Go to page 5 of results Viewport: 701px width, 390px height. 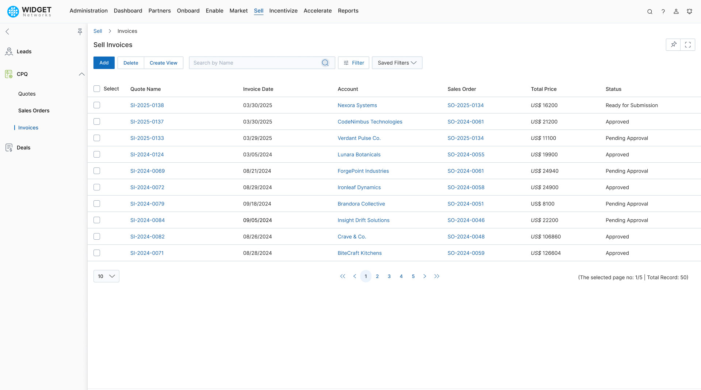413,277
